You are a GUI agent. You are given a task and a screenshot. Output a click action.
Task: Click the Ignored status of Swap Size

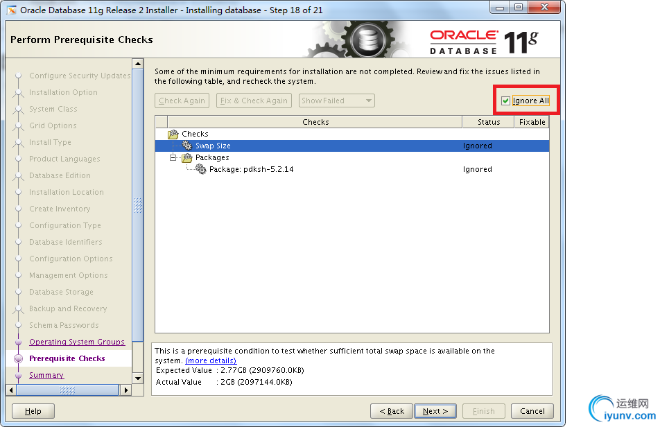477,146
